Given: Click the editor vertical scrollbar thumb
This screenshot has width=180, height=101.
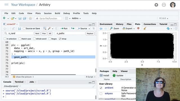Looking at the screenshot, I should [x=96, y=70].
